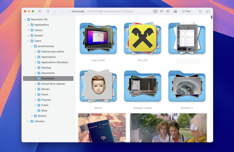Open the Windows 11 folder
This screenshot has width=234, height=152.
tap(187, 86)
